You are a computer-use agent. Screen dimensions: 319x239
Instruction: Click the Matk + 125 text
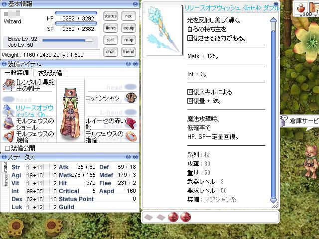203,56
